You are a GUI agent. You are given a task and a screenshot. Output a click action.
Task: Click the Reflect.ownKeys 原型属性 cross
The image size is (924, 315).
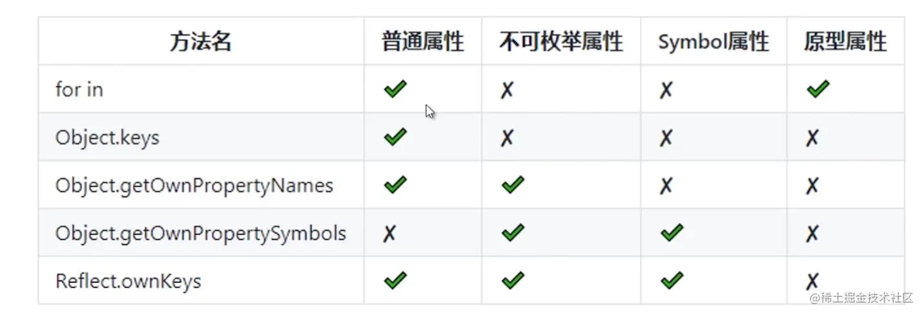click(812, 281)
